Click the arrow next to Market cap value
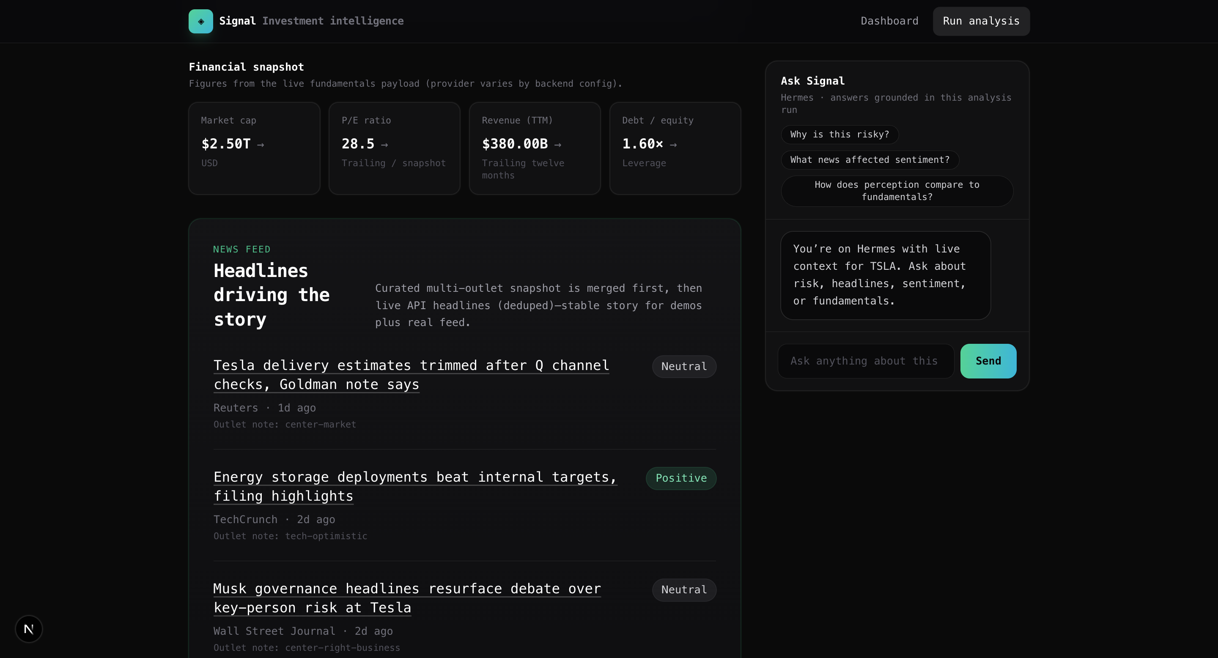The height and width of the screenshot is (658, 1218). 261,145
